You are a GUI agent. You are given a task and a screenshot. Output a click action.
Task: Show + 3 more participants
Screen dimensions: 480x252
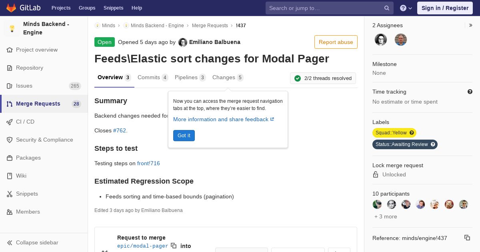click(x=386, y=216)
